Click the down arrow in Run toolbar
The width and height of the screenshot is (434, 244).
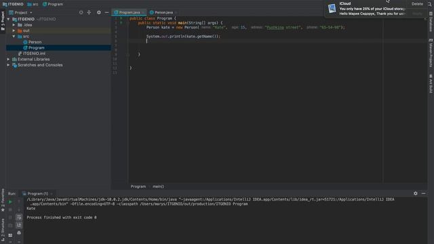pyautogui.click(x=19, y=209)
